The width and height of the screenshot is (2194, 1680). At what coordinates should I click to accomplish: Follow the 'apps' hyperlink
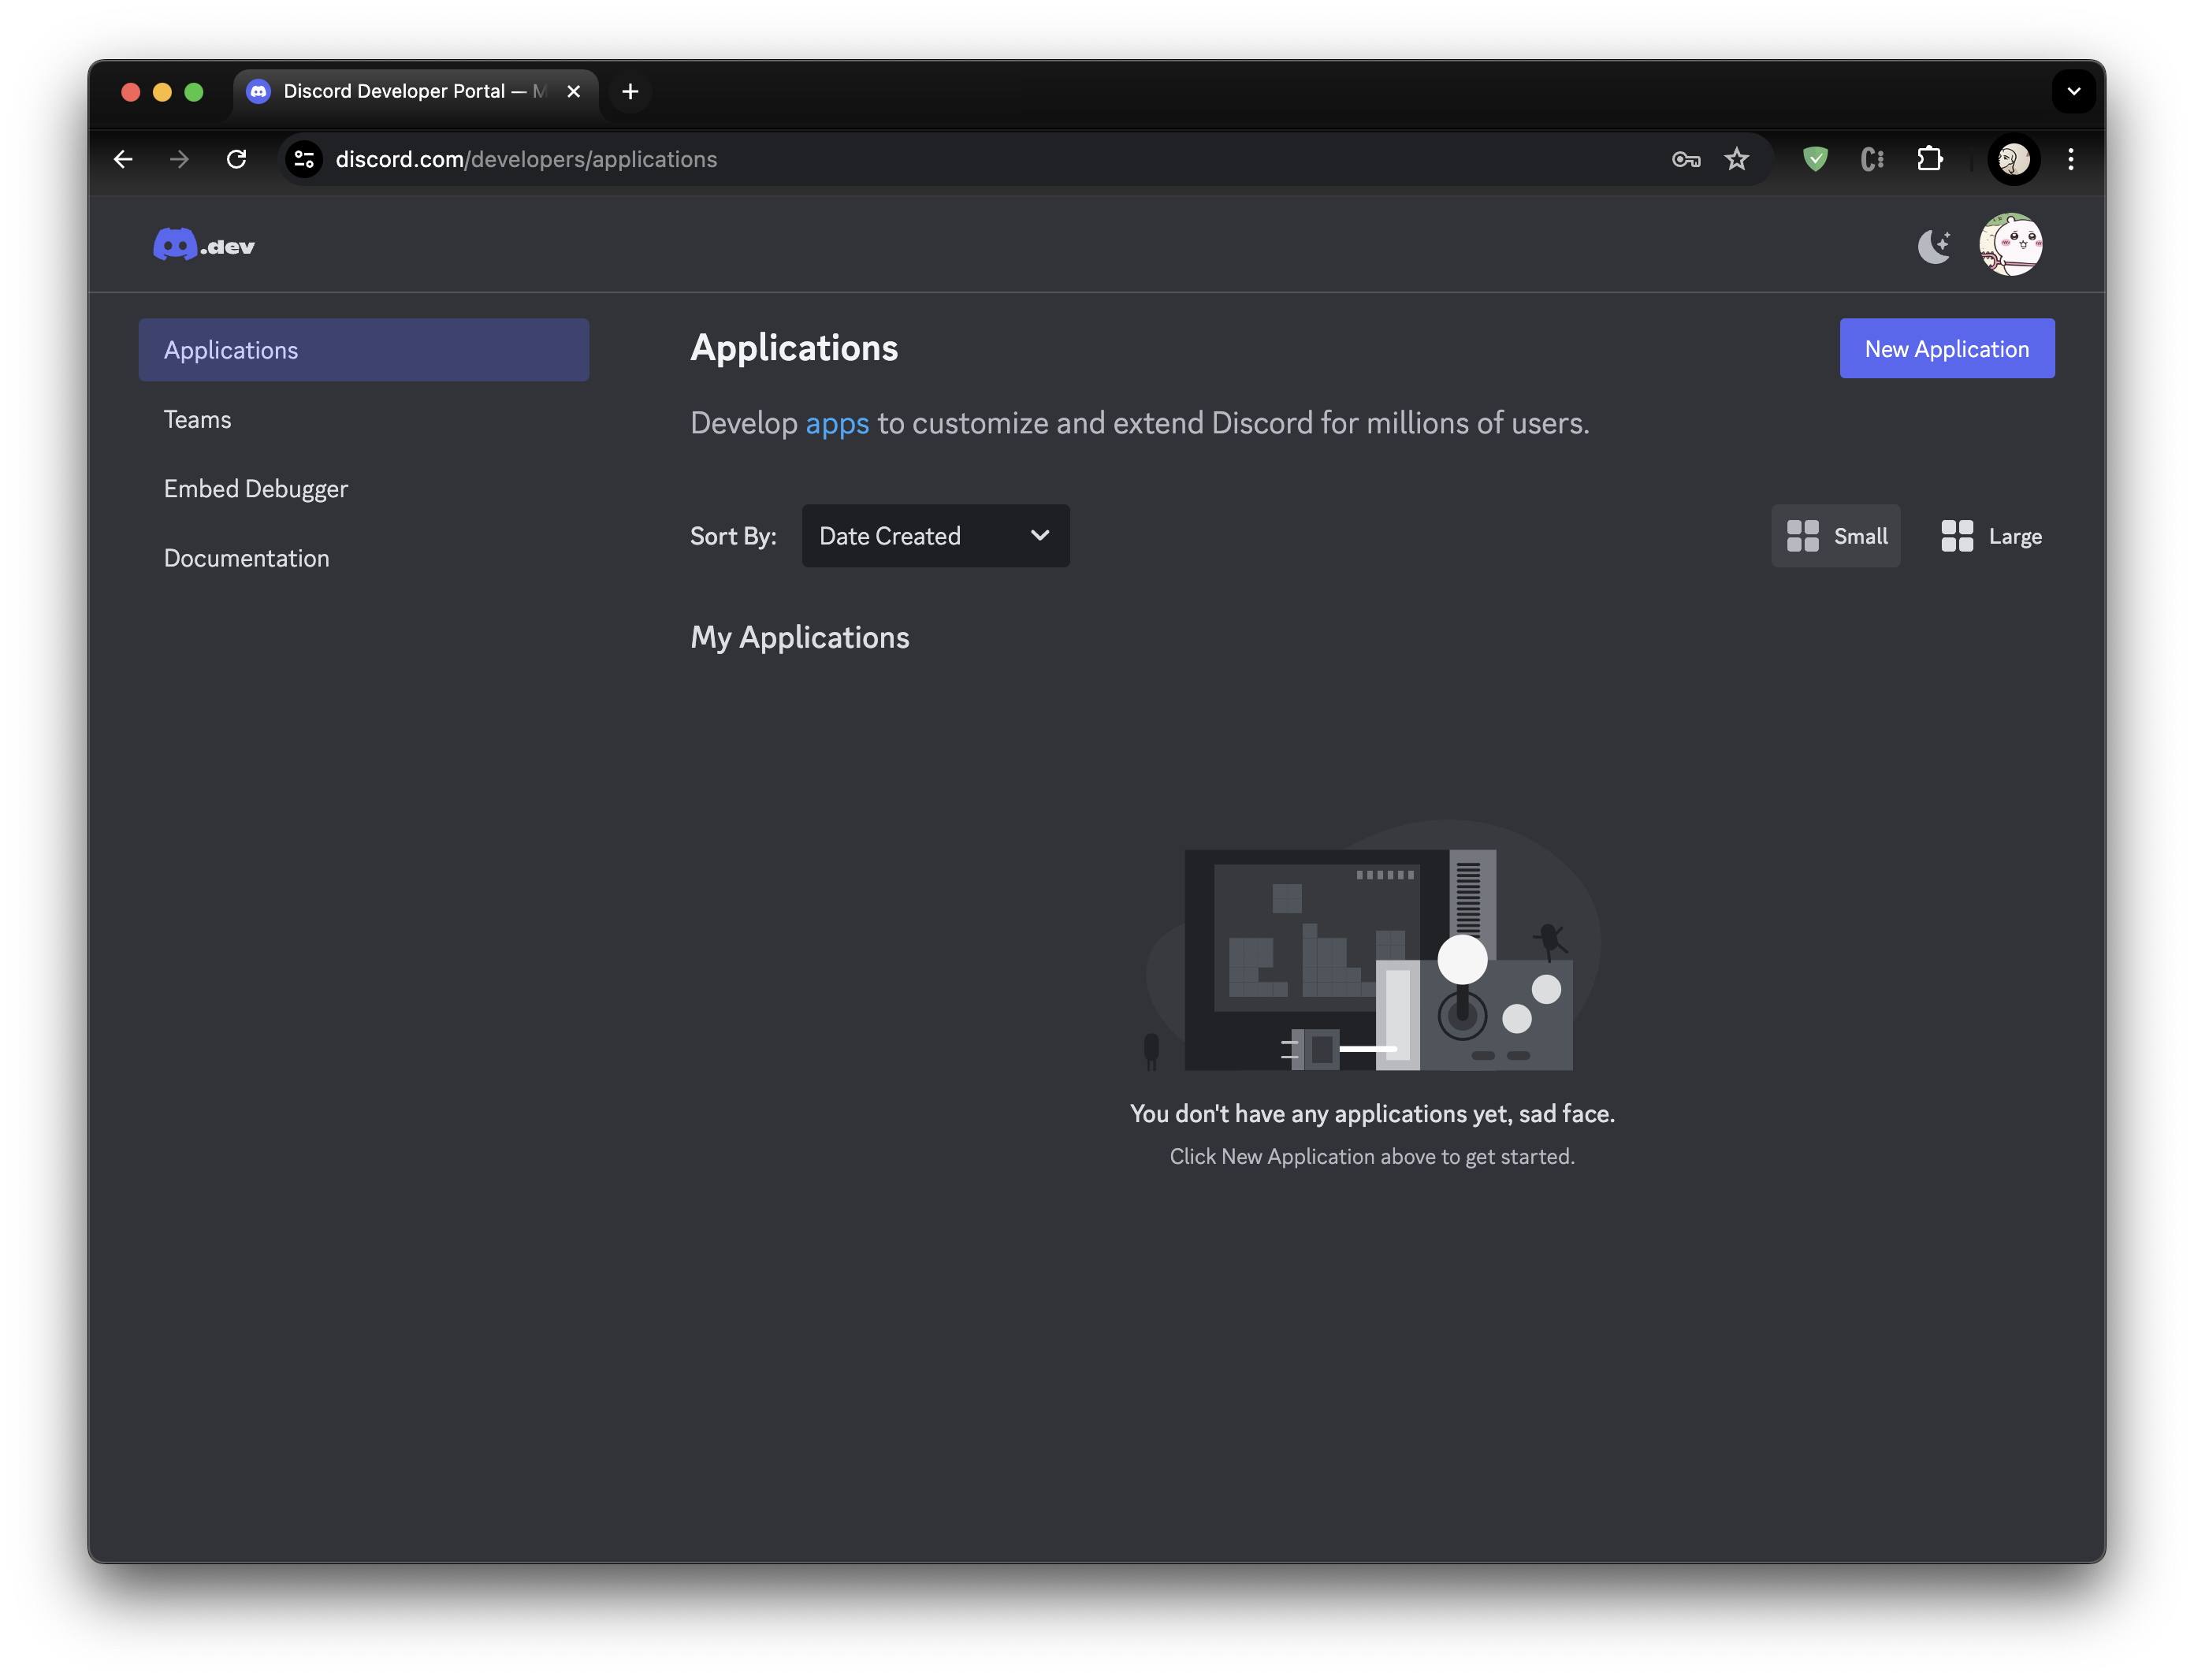tap(837, 424)
